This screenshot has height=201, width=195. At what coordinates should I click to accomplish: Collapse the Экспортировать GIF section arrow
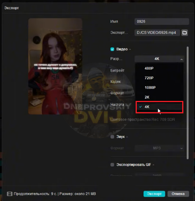(x=153, y=165)
